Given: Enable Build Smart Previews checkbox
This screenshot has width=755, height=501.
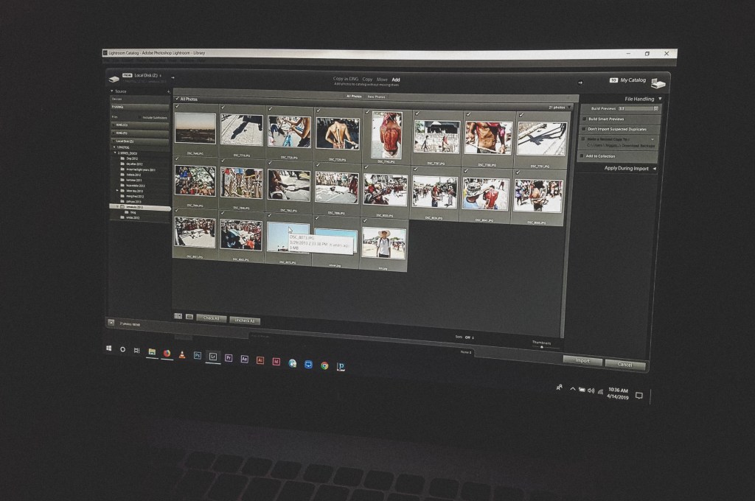Looking at the screenshot, I should tap(585, 119).
